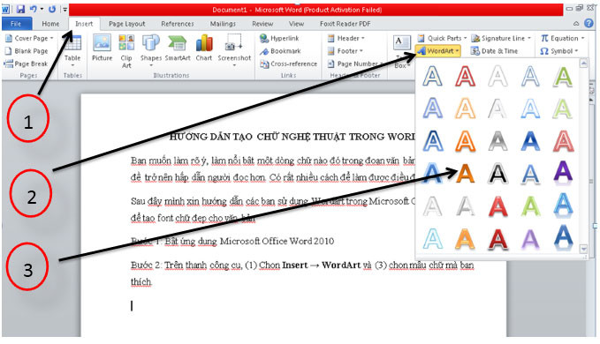
Task: Minimize the ribbon with the caret icon
Action: pyautogui.click(x=576, y=24)
